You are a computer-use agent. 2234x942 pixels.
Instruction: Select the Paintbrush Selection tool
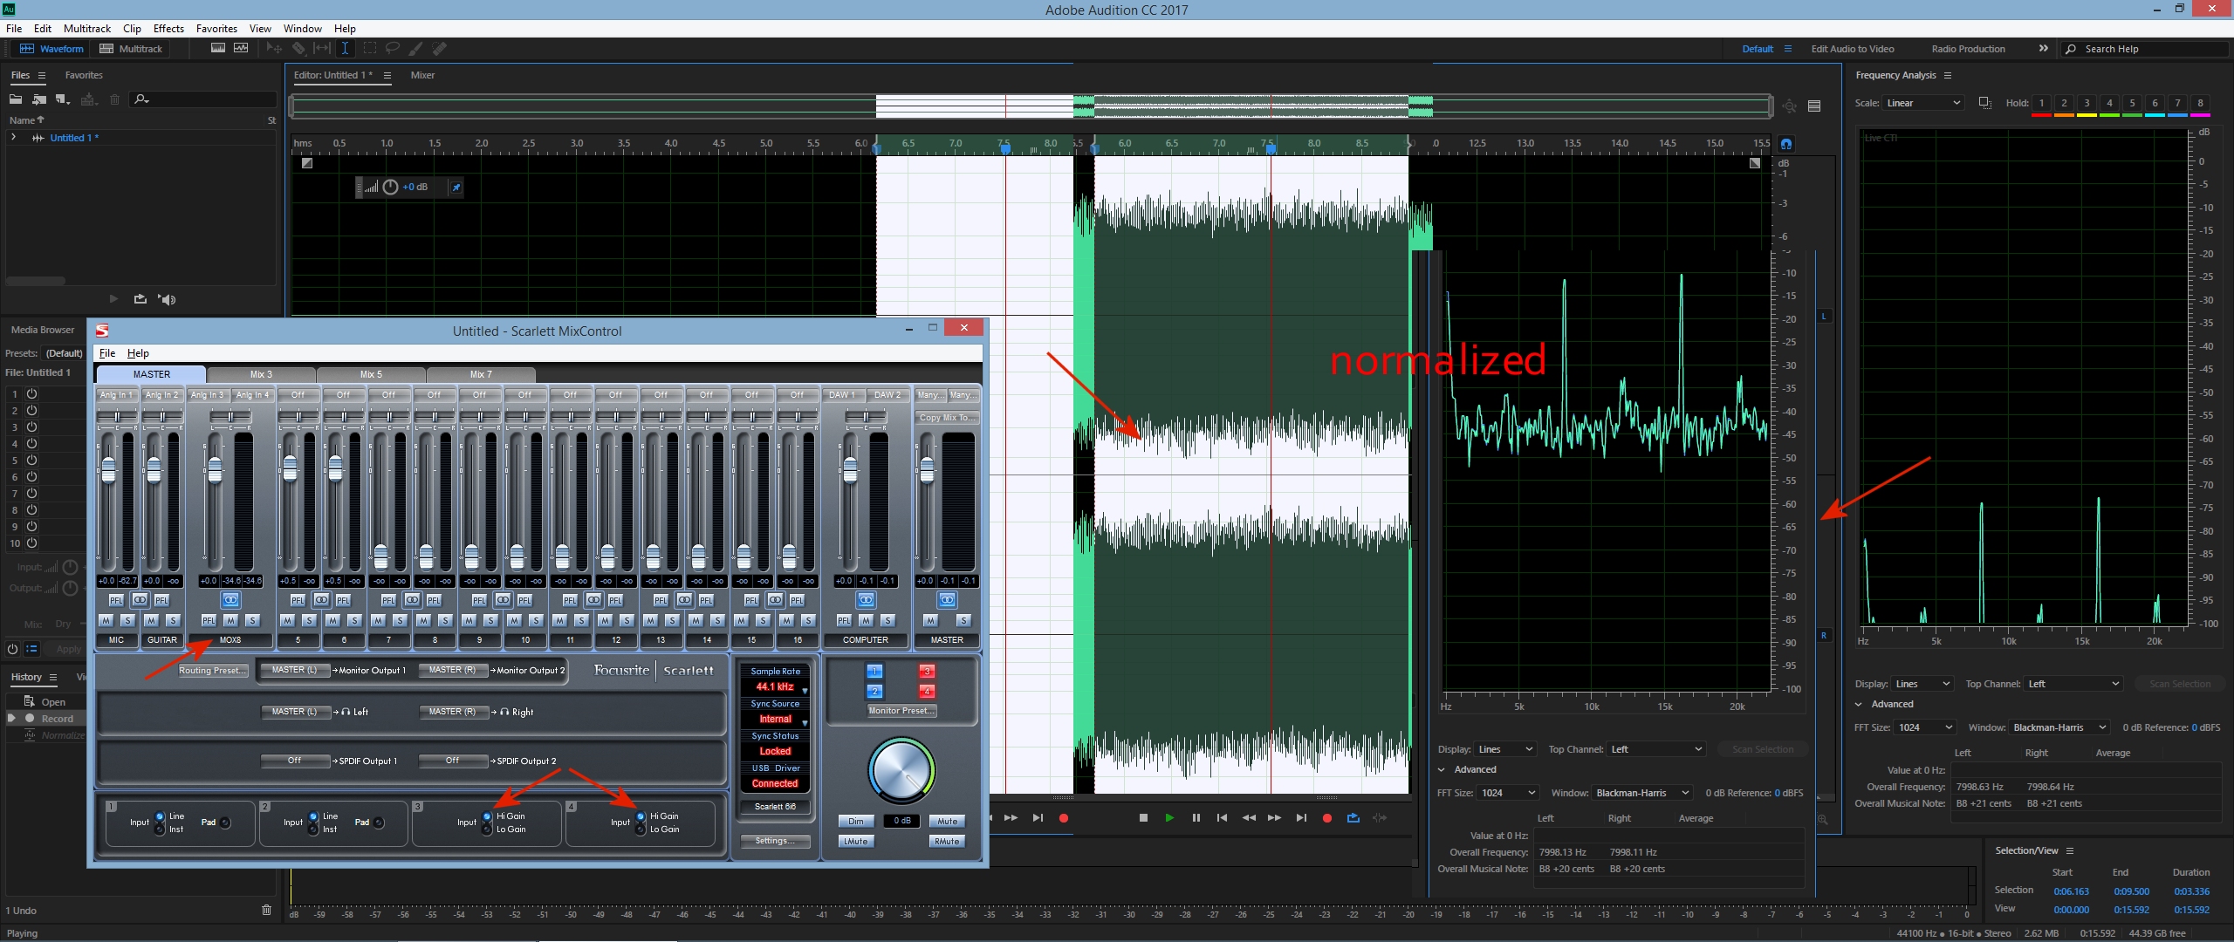416,49
